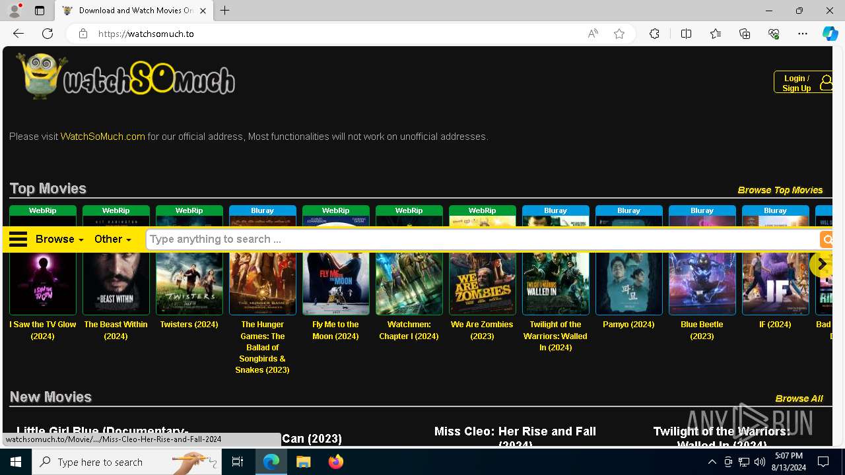The height and width of the screenshot is (475, 845).
Task: Open Read aloud in address bar
Action: point(593,34)
